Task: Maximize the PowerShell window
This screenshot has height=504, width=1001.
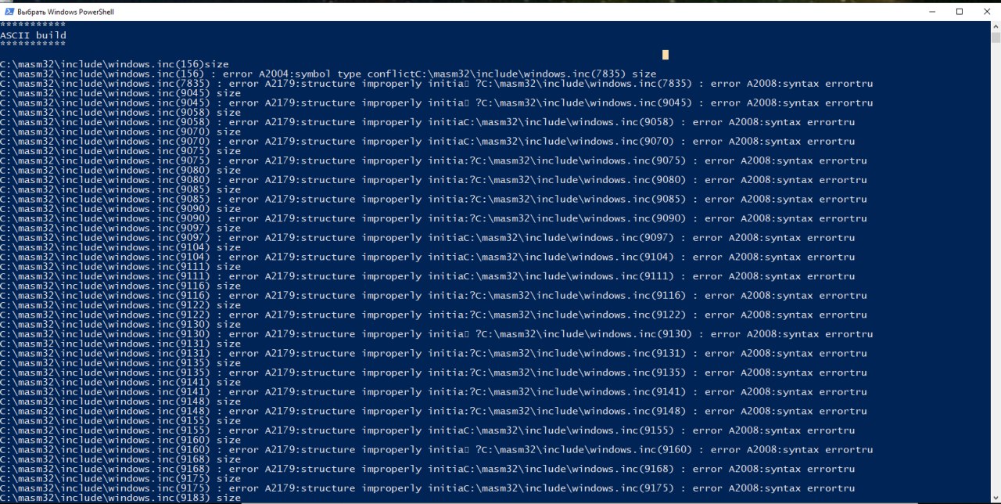Action: click(x=960, y=12)
